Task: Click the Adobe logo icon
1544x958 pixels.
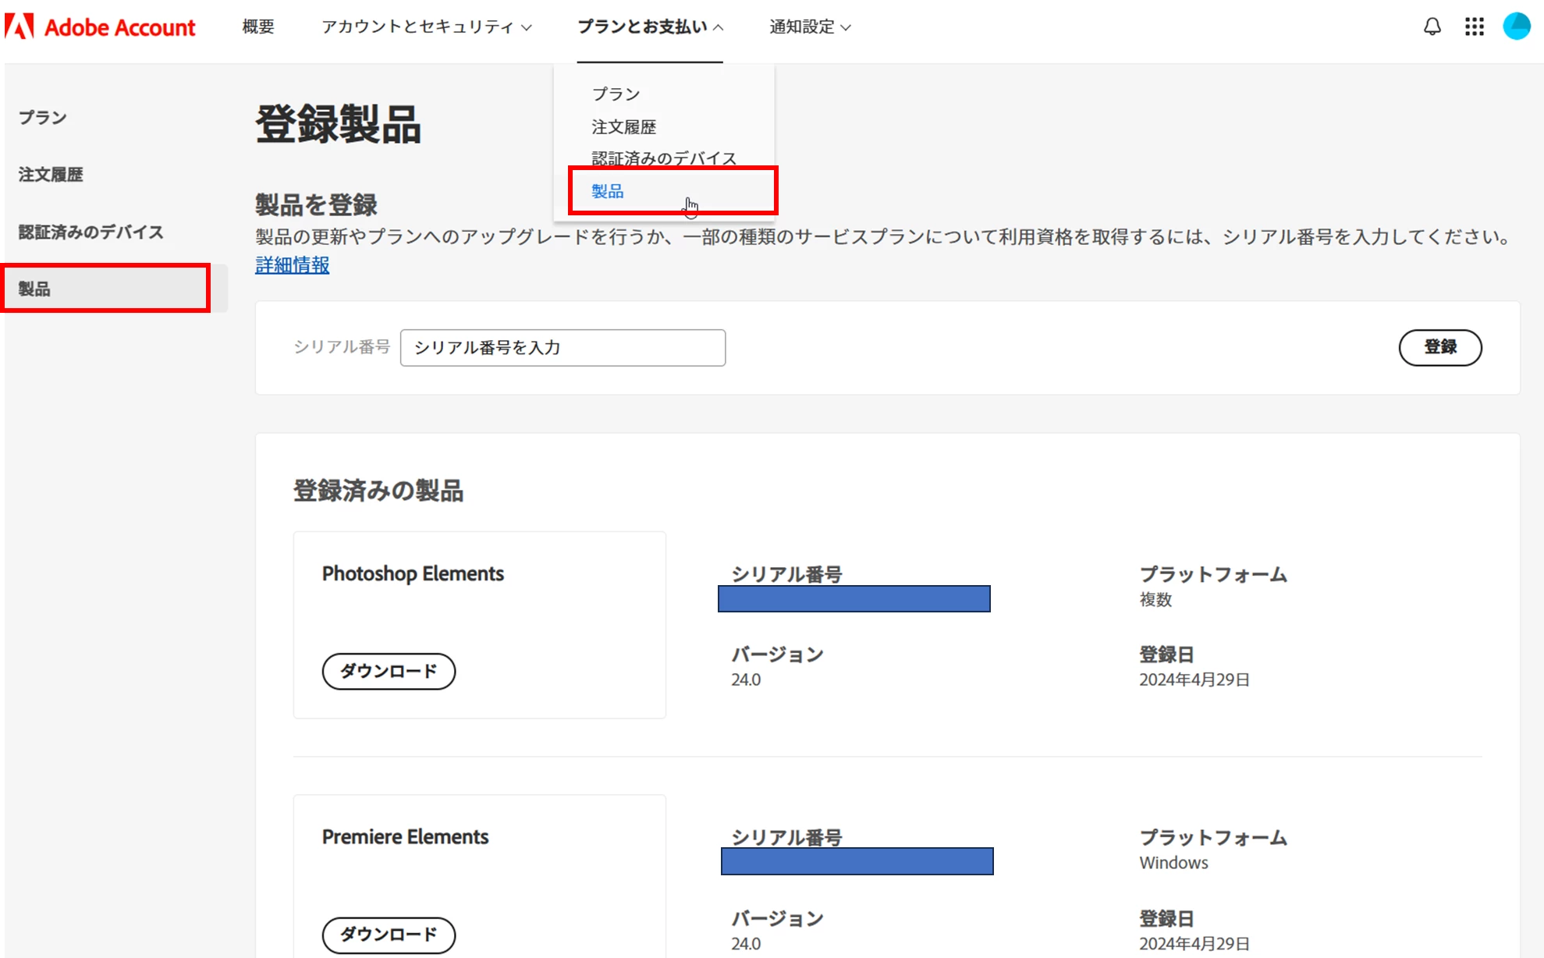Action: (x=19, y=27)
